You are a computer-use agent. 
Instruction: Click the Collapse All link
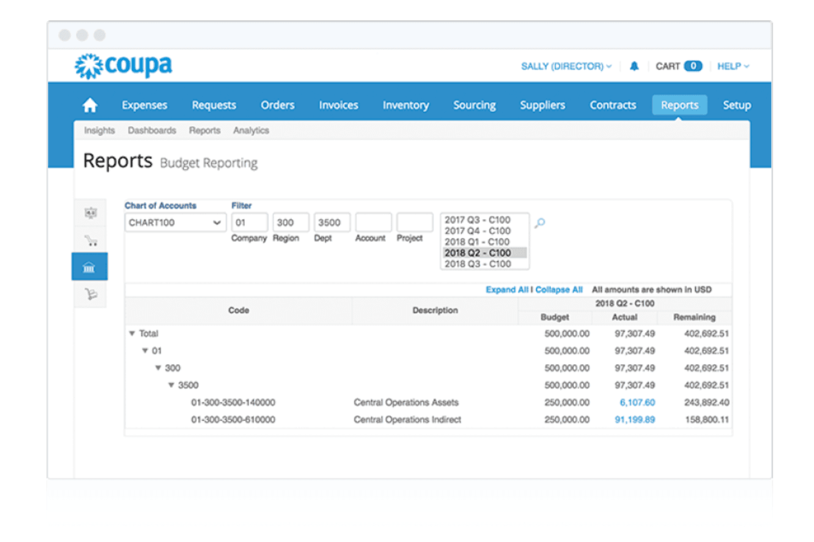559,289
